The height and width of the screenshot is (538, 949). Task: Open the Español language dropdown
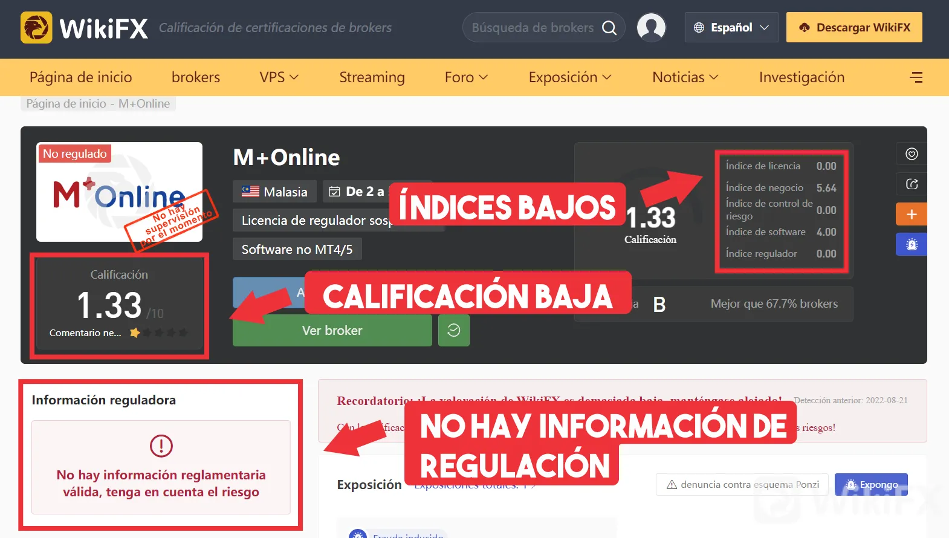(x=731, y=28)
